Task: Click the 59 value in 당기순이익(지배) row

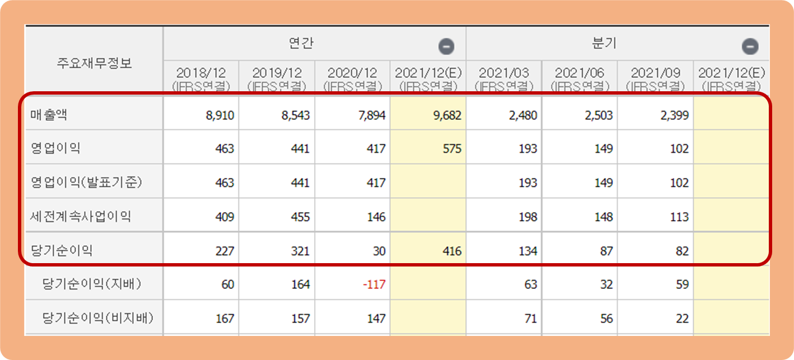Action: pyautogui.click(x=682, y=284)
